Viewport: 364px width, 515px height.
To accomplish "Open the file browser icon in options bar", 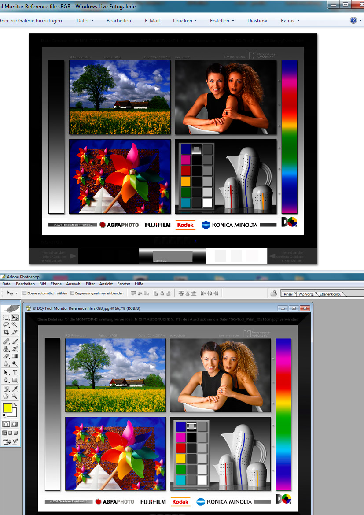I will tap(273, 293).
